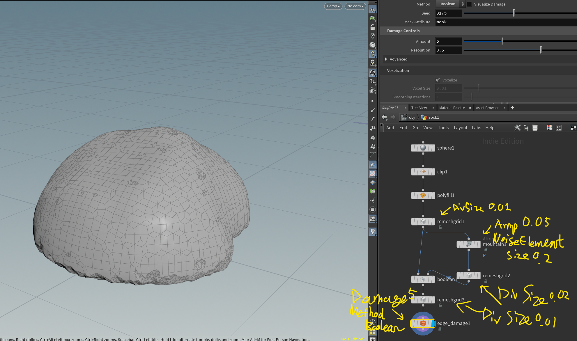This screenshot has width=577, height=341.
Task: Expand the Advanced section
Action: pos(386,59)
